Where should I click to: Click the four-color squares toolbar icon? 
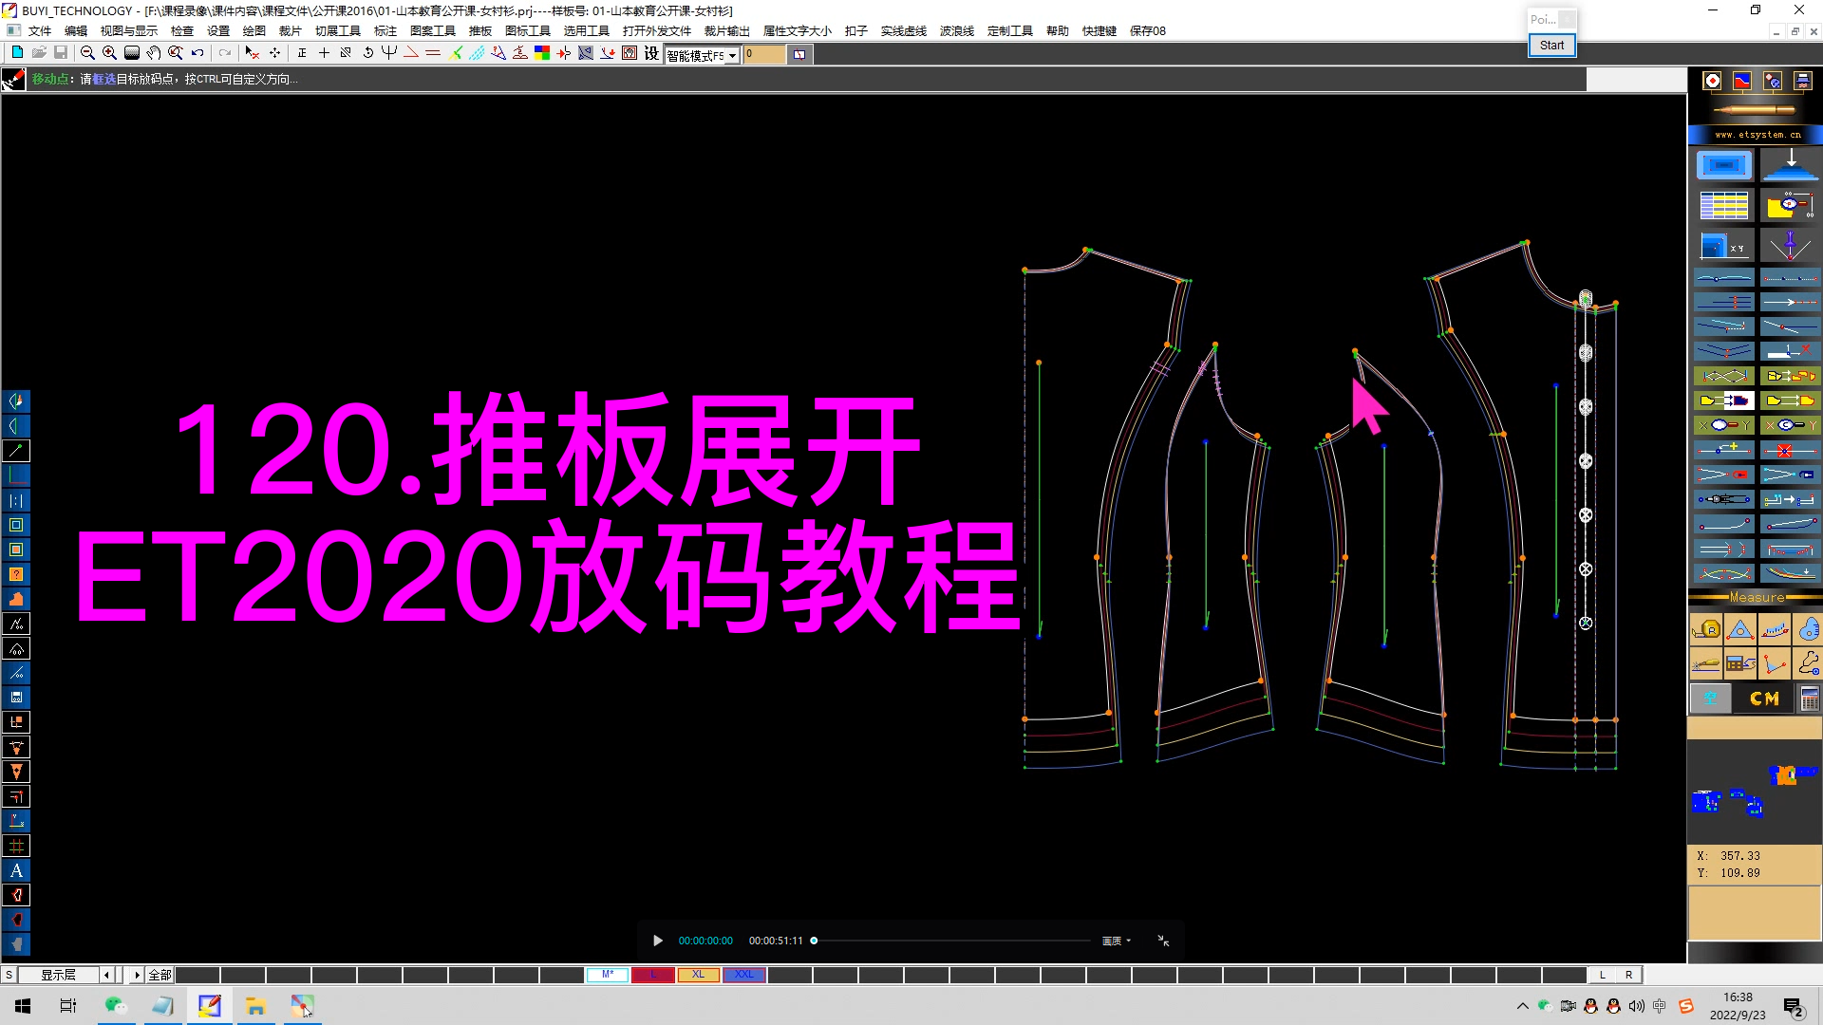pyautogui.click(x=542, y=53)
